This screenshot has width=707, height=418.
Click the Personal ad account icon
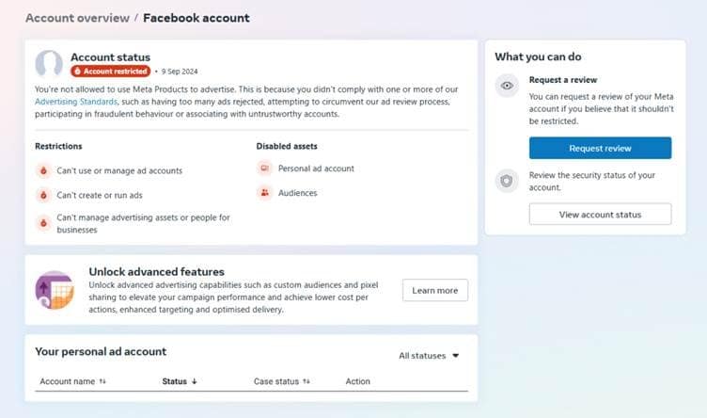[264, 169]
